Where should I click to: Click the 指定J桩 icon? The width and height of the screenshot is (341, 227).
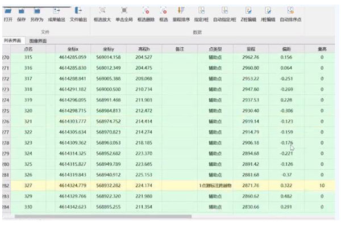coord(199,13)
